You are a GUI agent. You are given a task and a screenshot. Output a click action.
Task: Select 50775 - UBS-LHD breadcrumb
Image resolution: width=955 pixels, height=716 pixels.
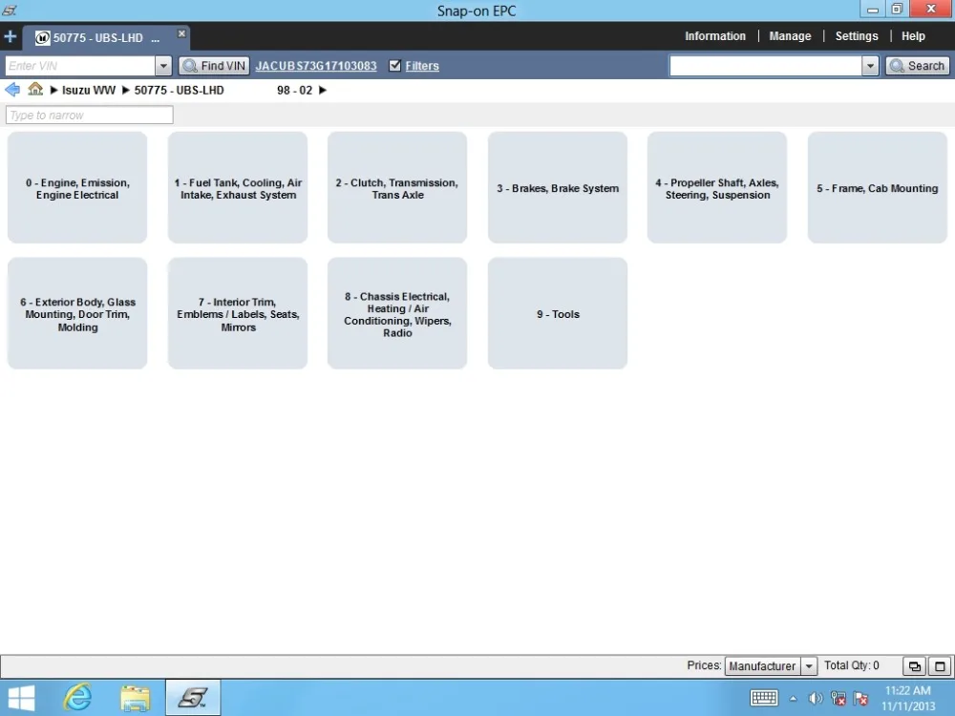pos(180,90)
